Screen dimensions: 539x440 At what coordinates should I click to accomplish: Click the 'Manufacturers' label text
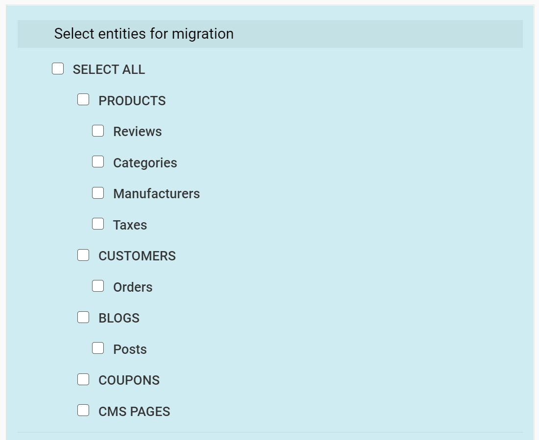click(156, 194)
